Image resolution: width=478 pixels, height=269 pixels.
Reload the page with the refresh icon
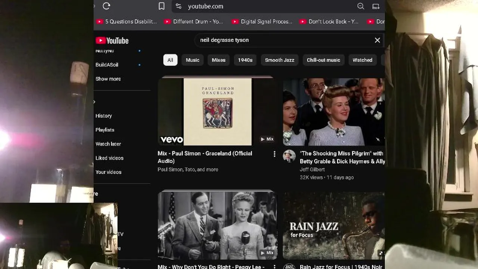point(106,6)
